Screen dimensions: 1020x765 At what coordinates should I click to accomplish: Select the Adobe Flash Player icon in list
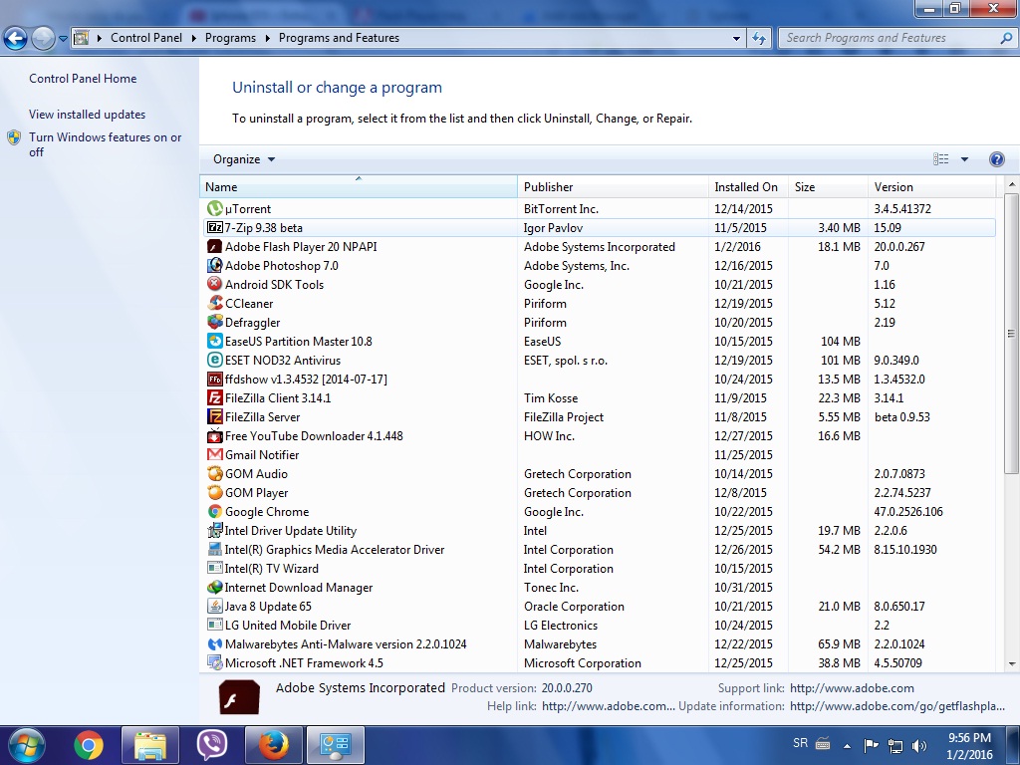point(215,247)
